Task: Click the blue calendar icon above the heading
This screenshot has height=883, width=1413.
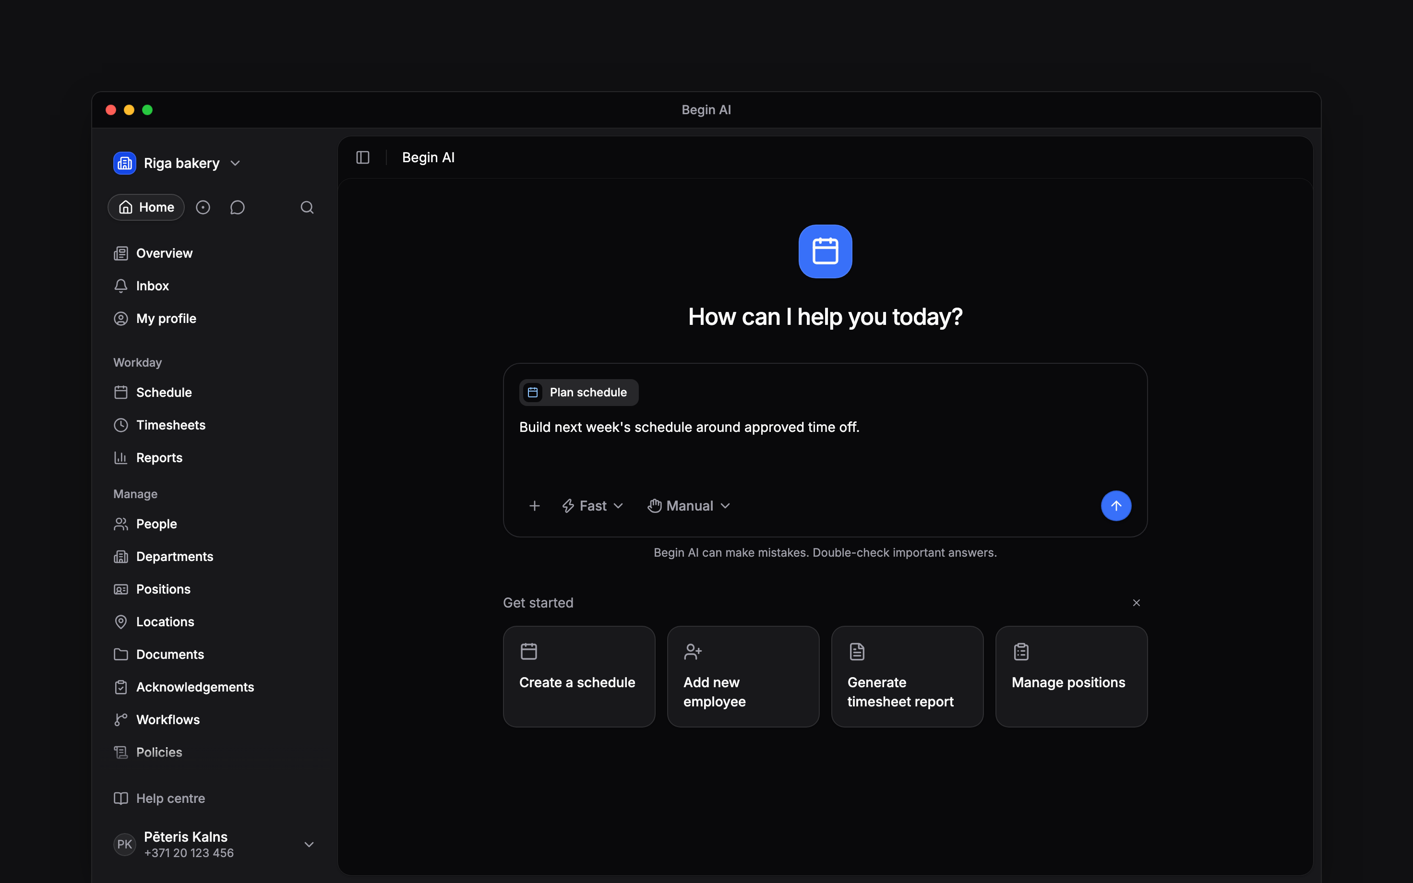Action: point(825,251)
